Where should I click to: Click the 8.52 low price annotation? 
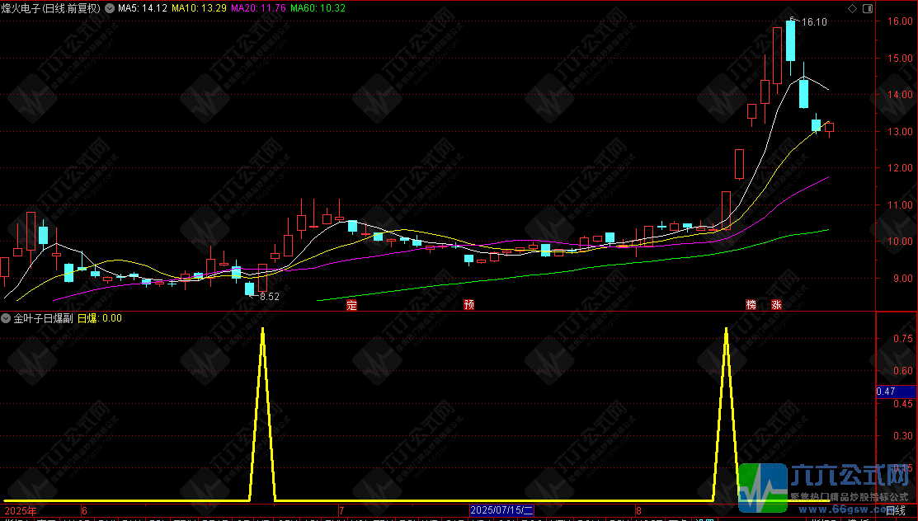point(270,297)
